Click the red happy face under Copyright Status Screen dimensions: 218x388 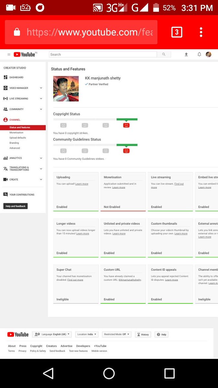tap(126, 125)
